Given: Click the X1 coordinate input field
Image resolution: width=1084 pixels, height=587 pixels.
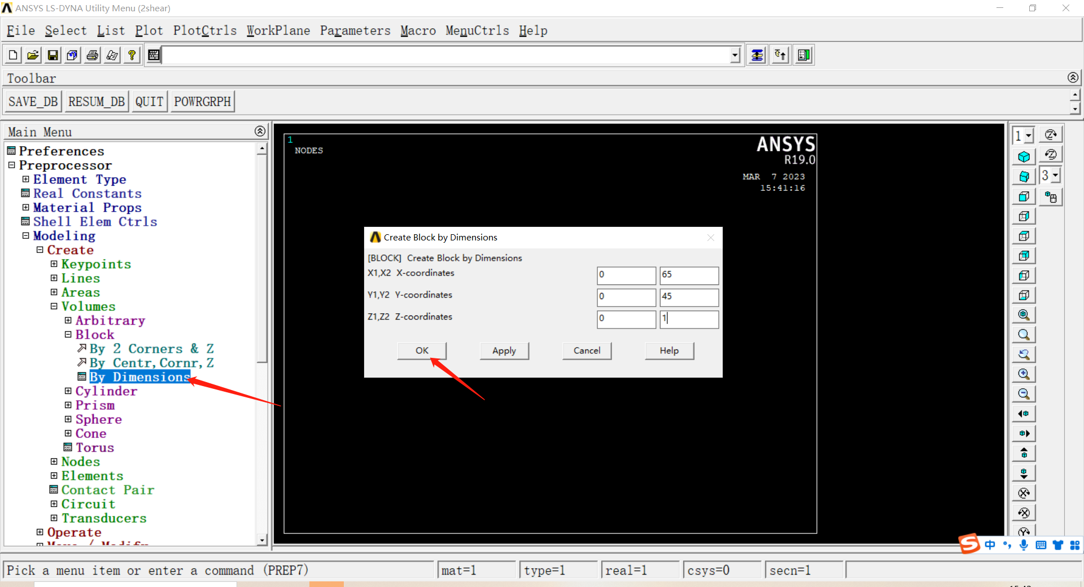Looking at the screenshot, I should (x=626, y=275).
